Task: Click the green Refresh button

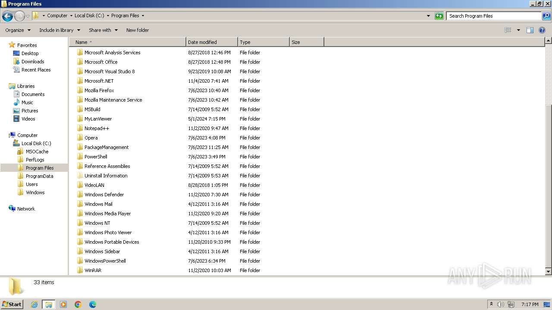Action: point(439,16)
